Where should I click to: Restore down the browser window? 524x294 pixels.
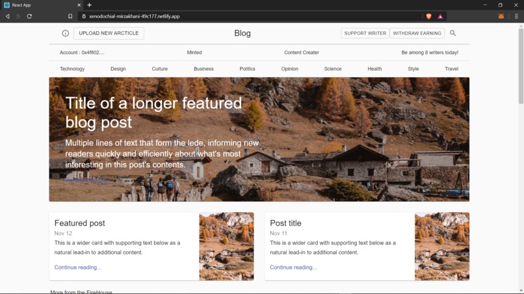tap(501, 5)
